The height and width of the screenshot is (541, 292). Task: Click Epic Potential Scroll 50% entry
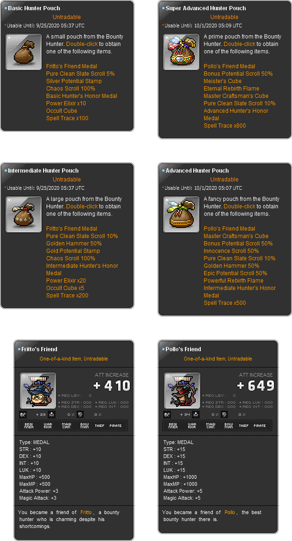pyautogui.click(x=235, y=273)
